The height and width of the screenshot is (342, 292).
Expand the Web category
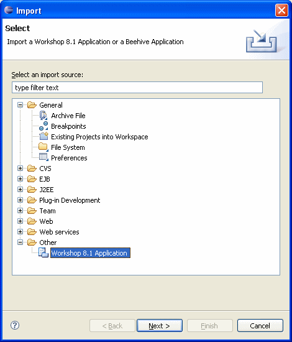pos(20,221)
